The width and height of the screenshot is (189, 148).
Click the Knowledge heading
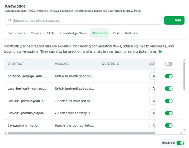pos(15,6)
